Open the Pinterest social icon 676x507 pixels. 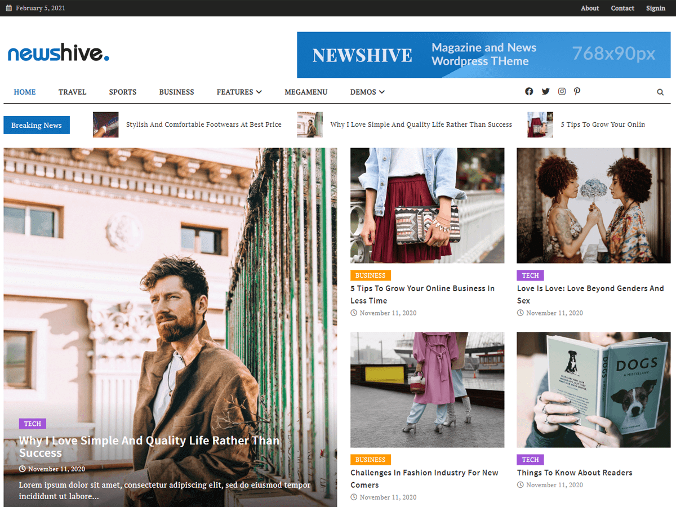pyautogui.click(x=577, y=91)
